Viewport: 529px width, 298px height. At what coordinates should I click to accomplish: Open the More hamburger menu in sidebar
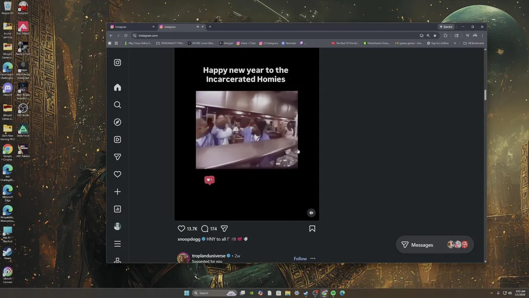pos(117,244)
